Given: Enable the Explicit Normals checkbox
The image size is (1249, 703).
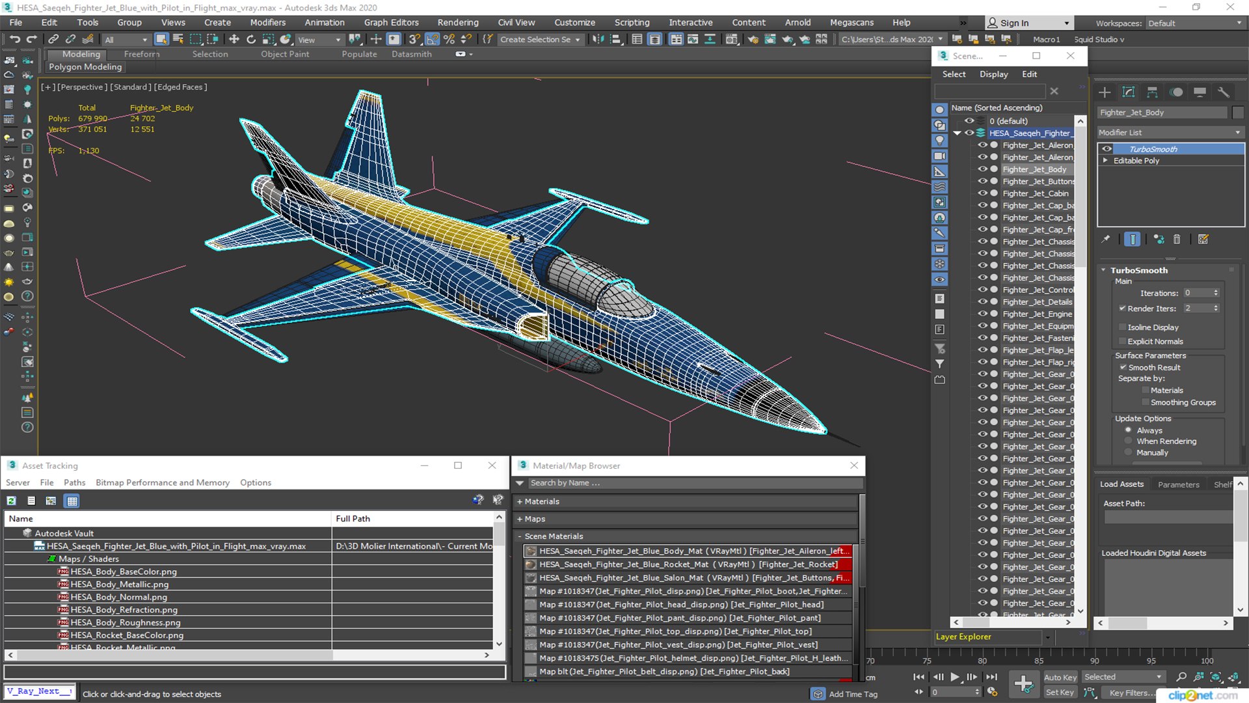Looking at the screenshot, I should [1122, 342].
